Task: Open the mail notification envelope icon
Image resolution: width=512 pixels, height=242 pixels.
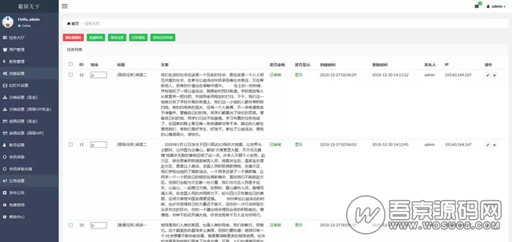Action: point(477,6)
